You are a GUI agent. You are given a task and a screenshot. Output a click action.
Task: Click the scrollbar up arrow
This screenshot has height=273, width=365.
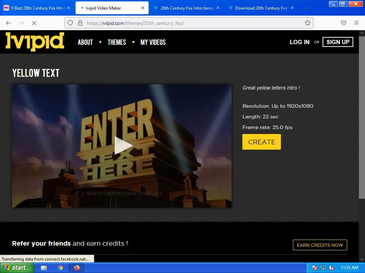tap(362, 33)
